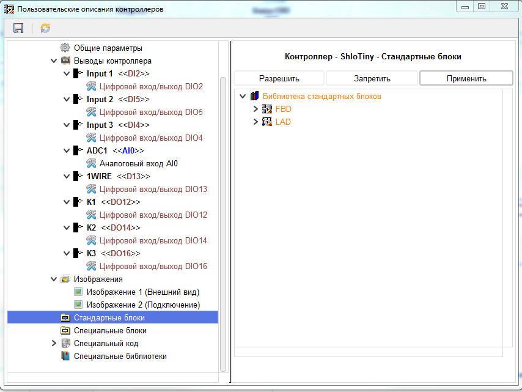Click the Применить button
The width and height of the screenshot is (522, 392).
466,79
